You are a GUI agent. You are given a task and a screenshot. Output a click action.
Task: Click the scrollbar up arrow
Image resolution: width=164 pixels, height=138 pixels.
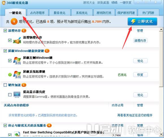161,29
